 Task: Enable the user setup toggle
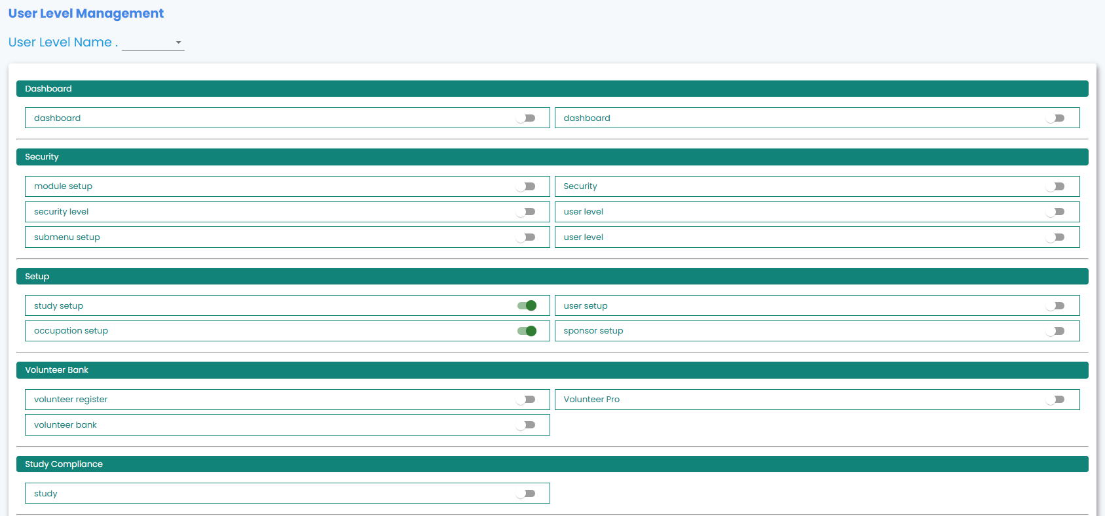pos(1055,305)
